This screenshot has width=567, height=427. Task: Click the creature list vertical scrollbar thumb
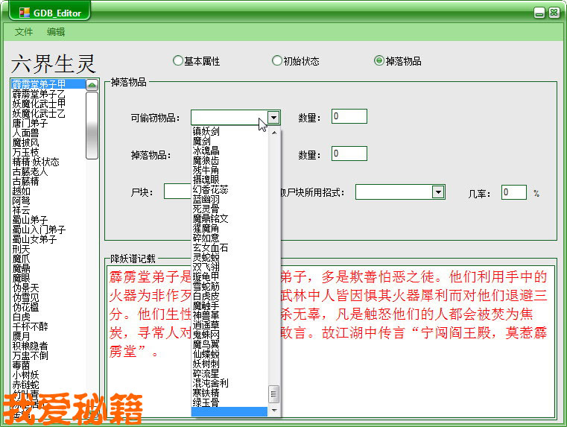point(92,124)
